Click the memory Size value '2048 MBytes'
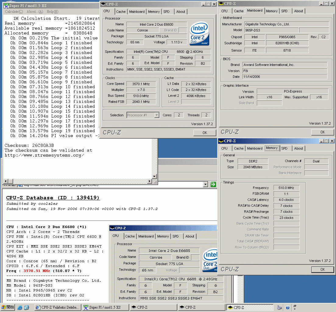Screen dimensions: 336x312 click(253, 167)
